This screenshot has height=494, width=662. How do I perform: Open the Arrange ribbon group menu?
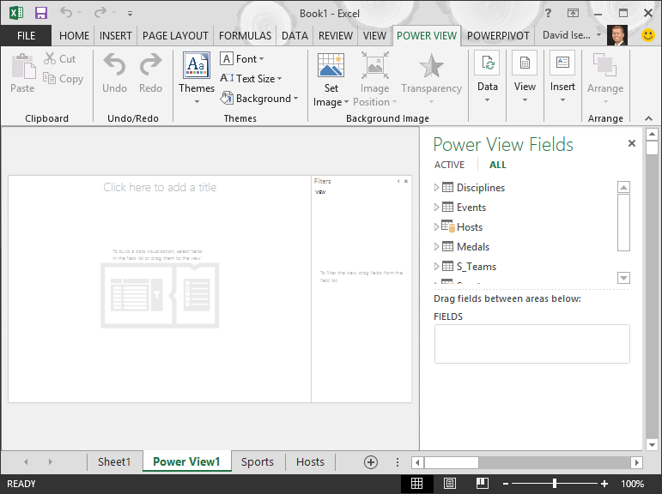pyautogui.click(x=605, y=78)
